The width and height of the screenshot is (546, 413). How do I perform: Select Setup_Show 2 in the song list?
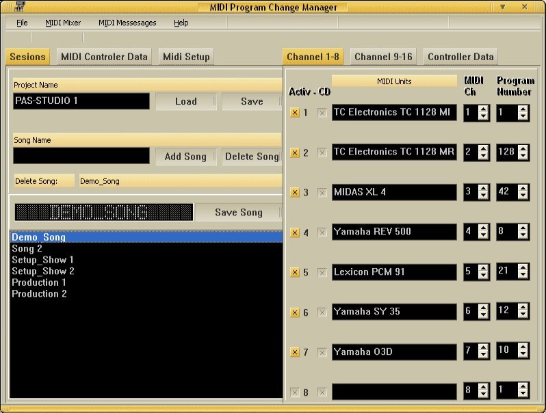[x=146, y=271]
